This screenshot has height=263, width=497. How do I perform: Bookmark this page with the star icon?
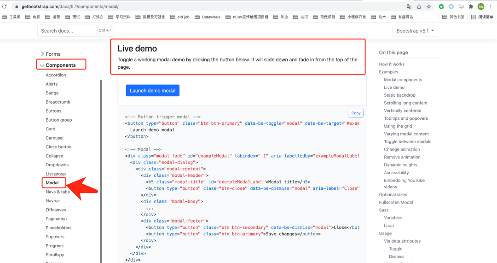pos(429,7)
